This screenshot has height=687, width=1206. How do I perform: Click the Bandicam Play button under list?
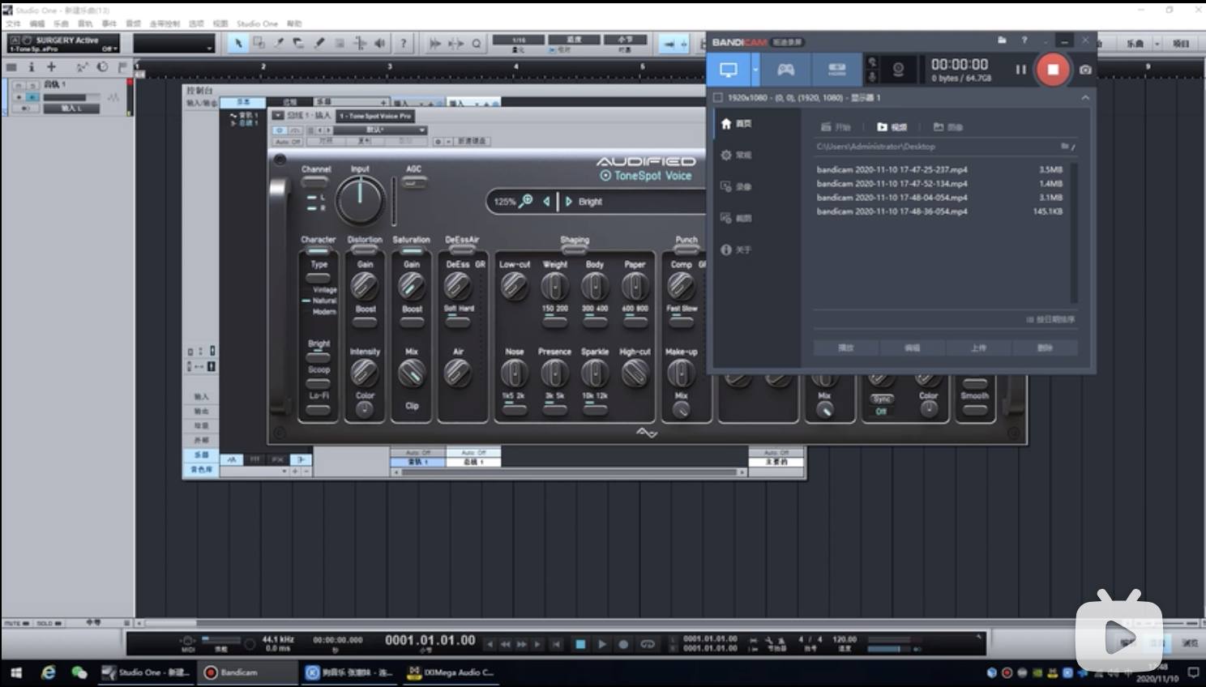point(846,348)
